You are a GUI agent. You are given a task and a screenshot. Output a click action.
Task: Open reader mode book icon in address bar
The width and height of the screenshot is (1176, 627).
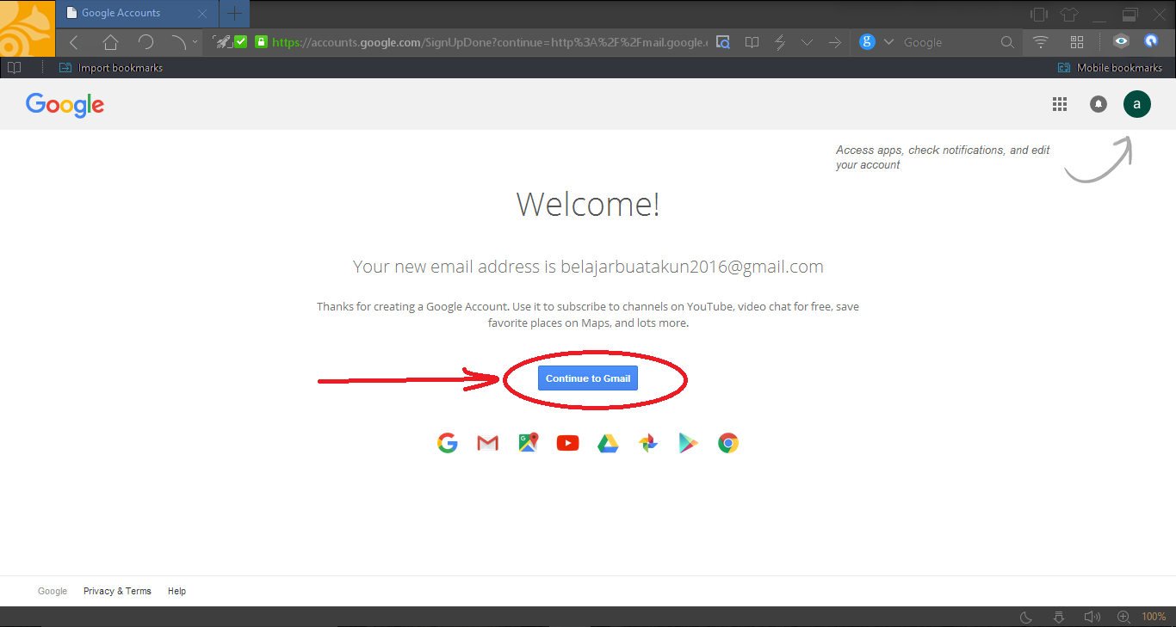click(752, 42)
